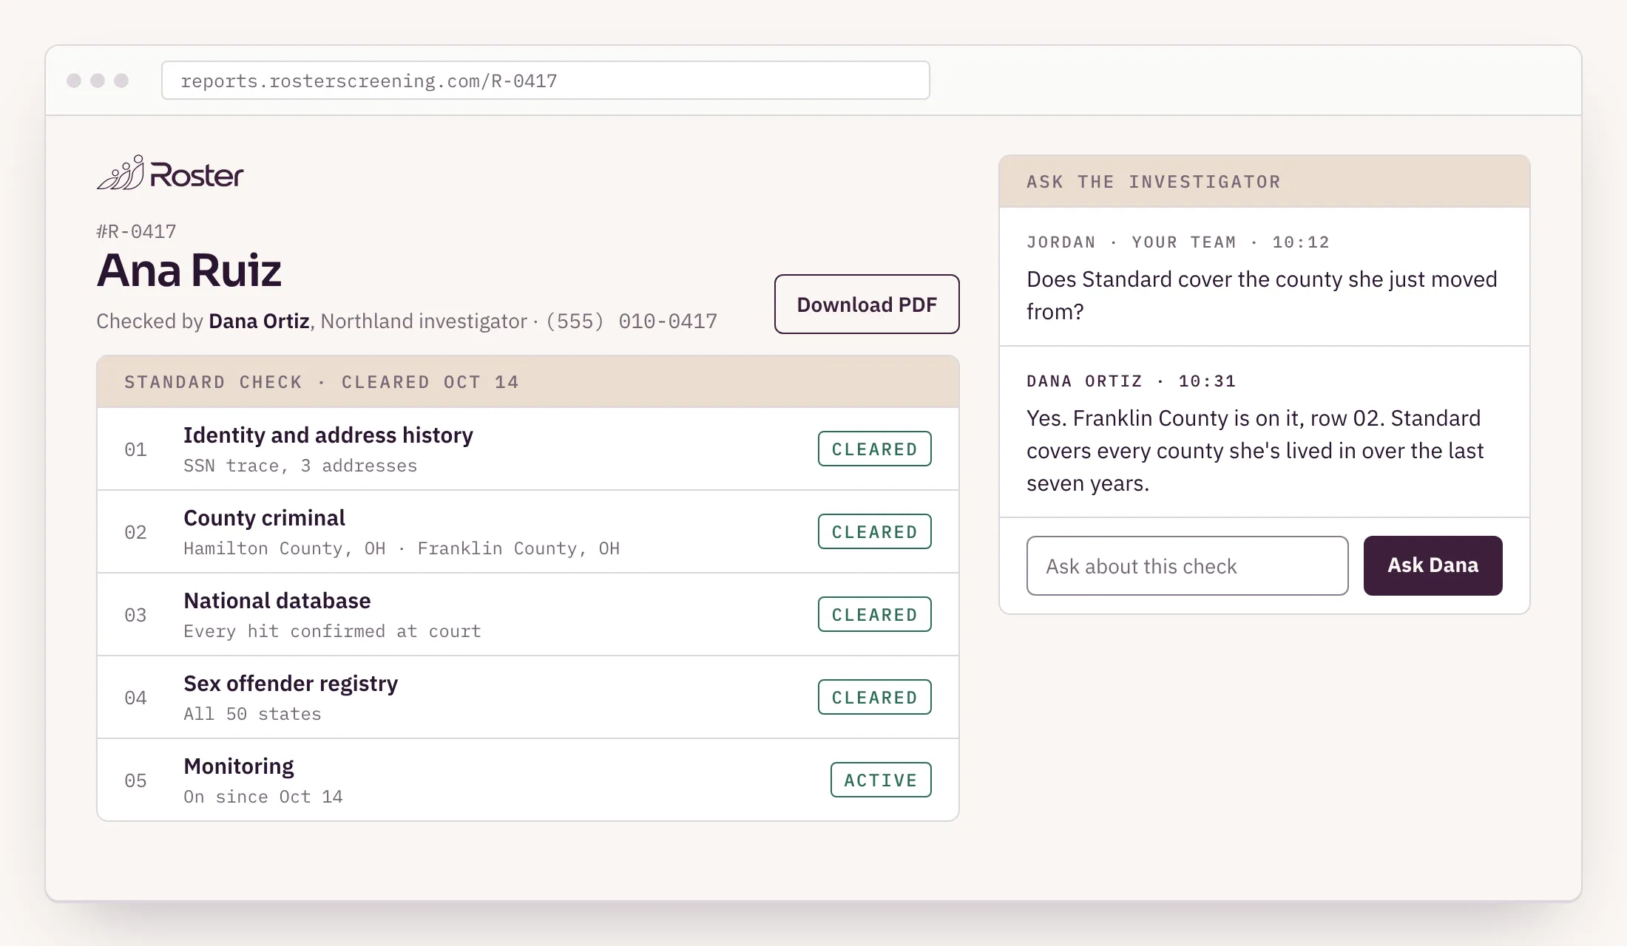Send question with Ask Dana button
Screen dimensions: 1627x946
point(1432,565)
